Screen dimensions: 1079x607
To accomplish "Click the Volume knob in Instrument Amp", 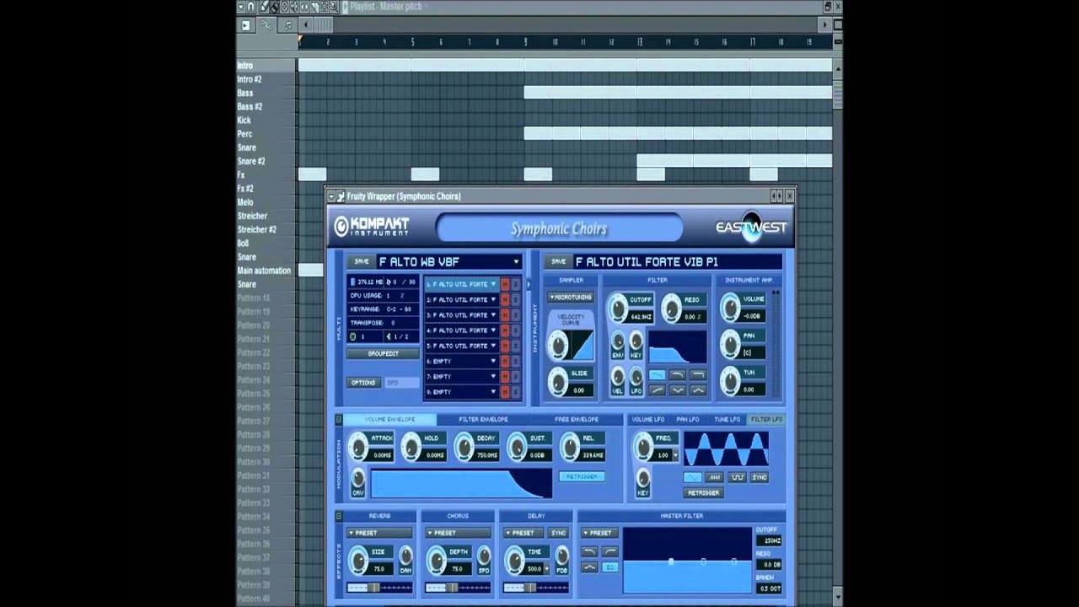I will (x=731, y=308).
